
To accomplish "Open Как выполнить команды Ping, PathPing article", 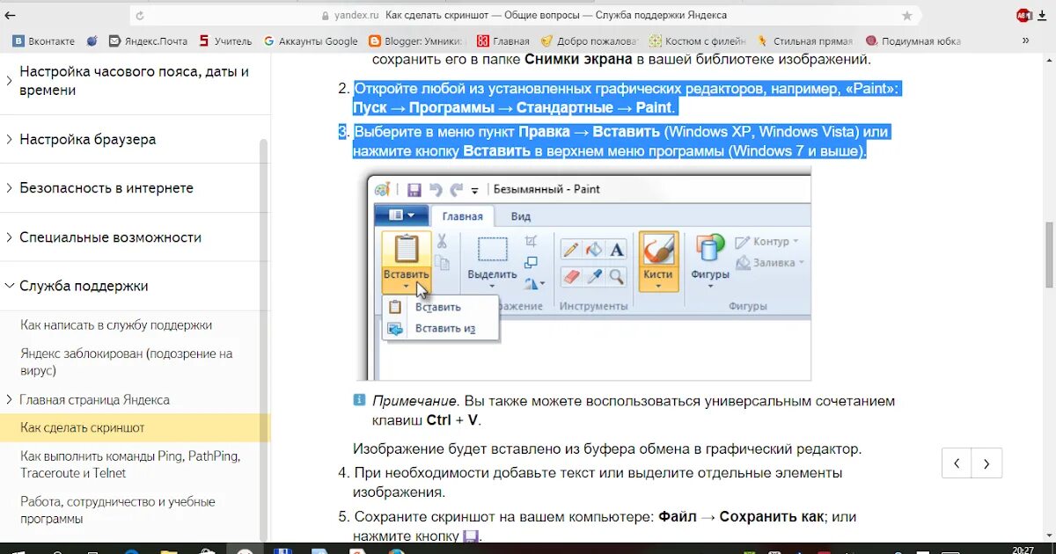I will click(130, 464).
